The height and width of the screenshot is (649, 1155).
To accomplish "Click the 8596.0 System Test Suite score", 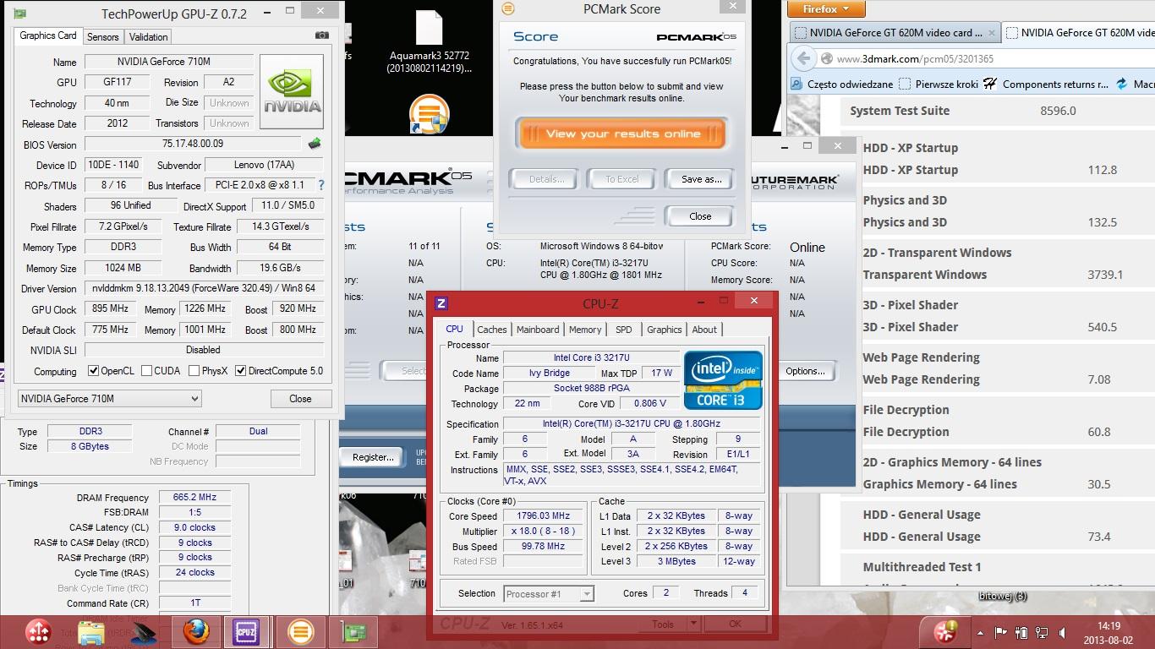I will coord(1058,111).
